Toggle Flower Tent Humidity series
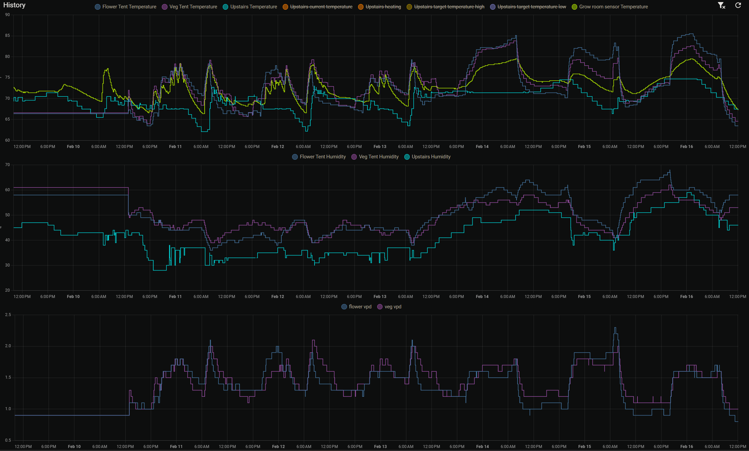 click(x=322, y=157)
